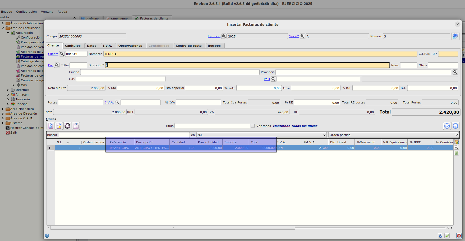The width and height of the screenshot is (465, 241).
Task: Click the green Excel export icon
Action: [x=457, y=153]
